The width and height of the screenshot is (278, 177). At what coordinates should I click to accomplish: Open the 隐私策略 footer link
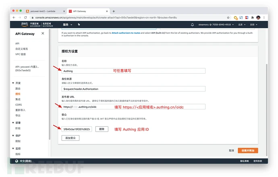244,161
